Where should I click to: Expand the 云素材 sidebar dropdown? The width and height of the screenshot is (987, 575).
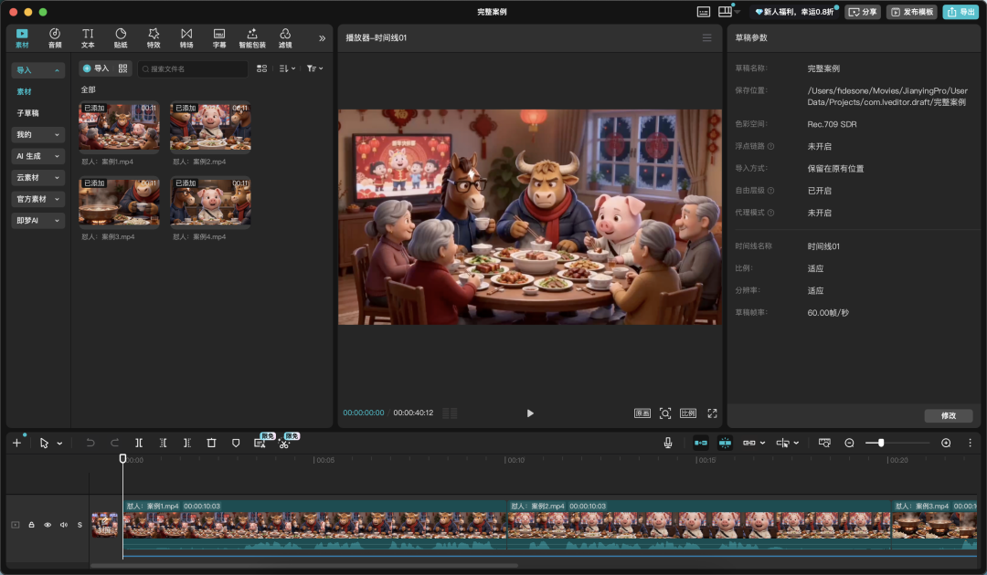click(37, 178)
